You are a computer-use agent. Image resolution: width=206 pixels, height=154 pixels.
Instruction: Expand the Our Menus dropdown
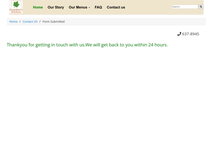point(79,7)
